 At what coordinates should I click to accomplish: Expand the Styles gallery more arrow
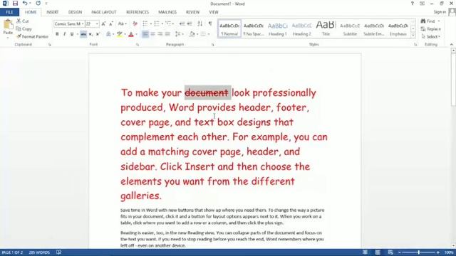[x=413, y=35]
